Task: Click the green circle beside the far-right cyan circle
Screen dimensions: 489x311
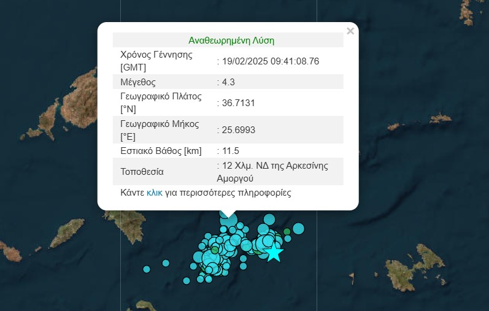Action: pyautogui.click(x=287, y=232)
